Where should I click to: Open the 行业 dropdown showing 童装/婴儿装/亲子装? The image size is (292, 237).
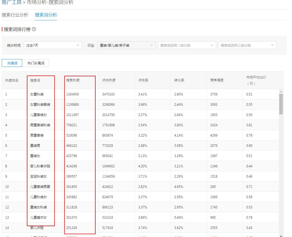pyautogui.click(x=126, y=45)
